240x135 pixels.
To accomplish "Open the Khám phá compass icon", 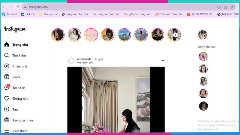I will tap(7, 66).
